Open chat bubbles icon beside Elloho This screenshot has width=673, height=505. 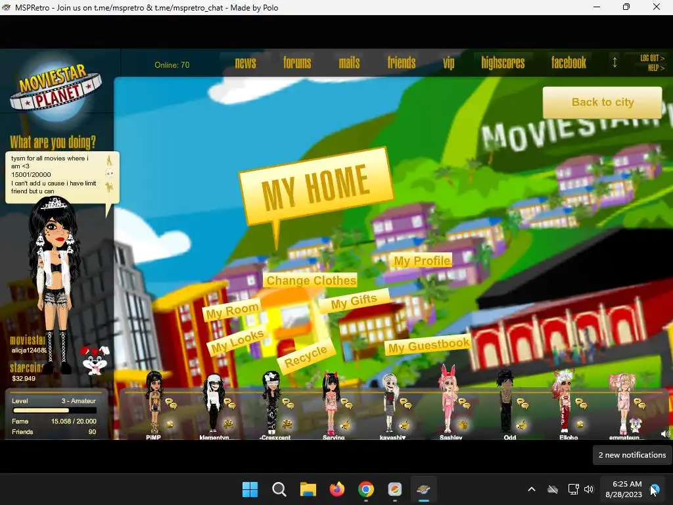click(x=581, y=404)
